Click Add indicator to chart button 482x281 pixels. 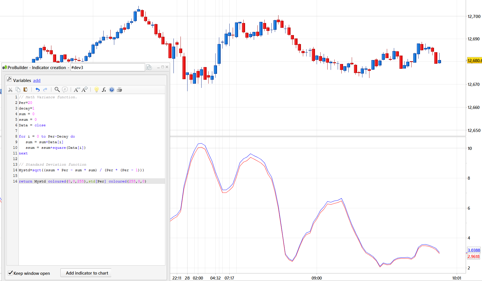(86, 273)
